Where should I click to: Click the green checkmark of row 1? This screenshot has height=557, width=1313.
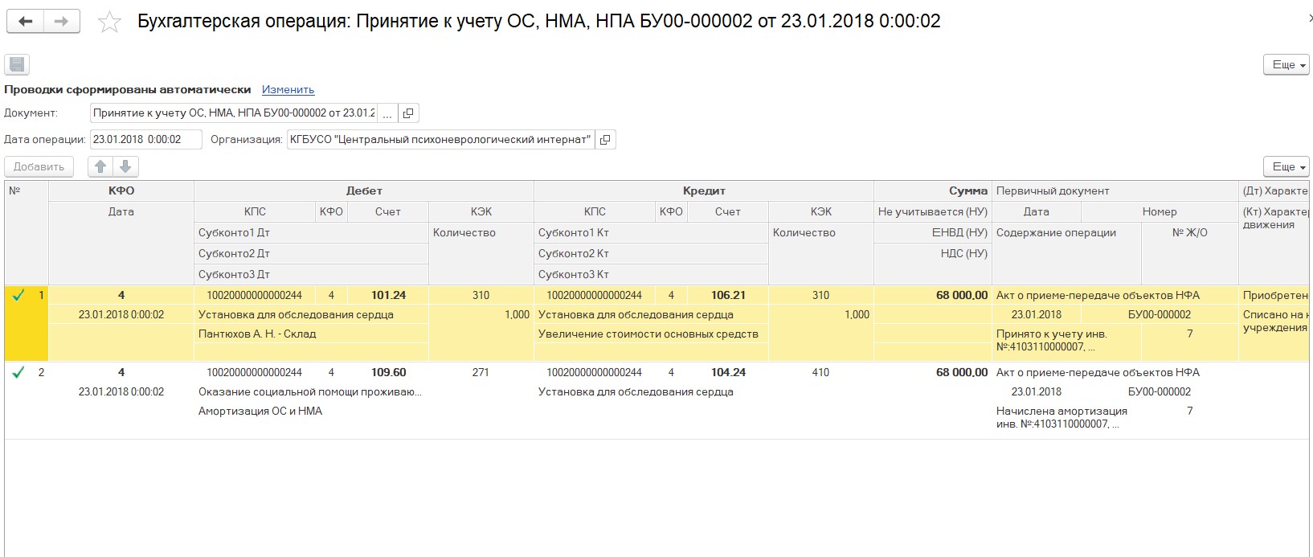point(18,295)
